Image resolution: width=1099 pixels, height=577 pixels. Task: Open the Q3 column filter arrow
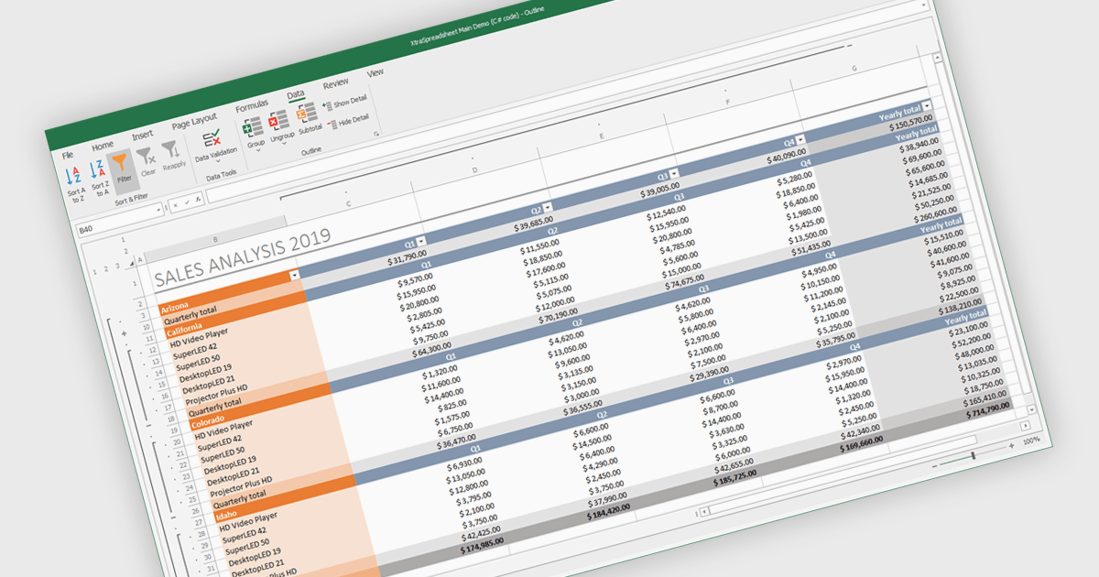tap(675, 173)
